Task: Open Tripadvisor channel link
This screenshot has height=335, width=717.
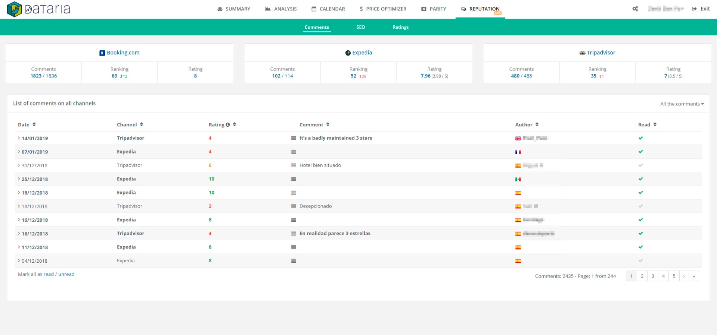Action: click(601, 53)
